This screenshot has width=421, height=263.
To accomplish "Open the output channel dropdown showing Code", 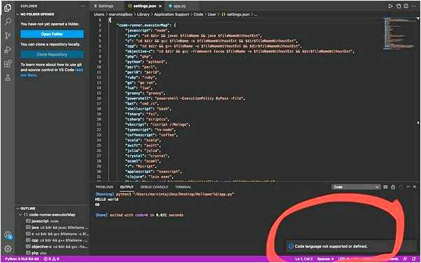I will pyautogui.click(x=355, y=187).
